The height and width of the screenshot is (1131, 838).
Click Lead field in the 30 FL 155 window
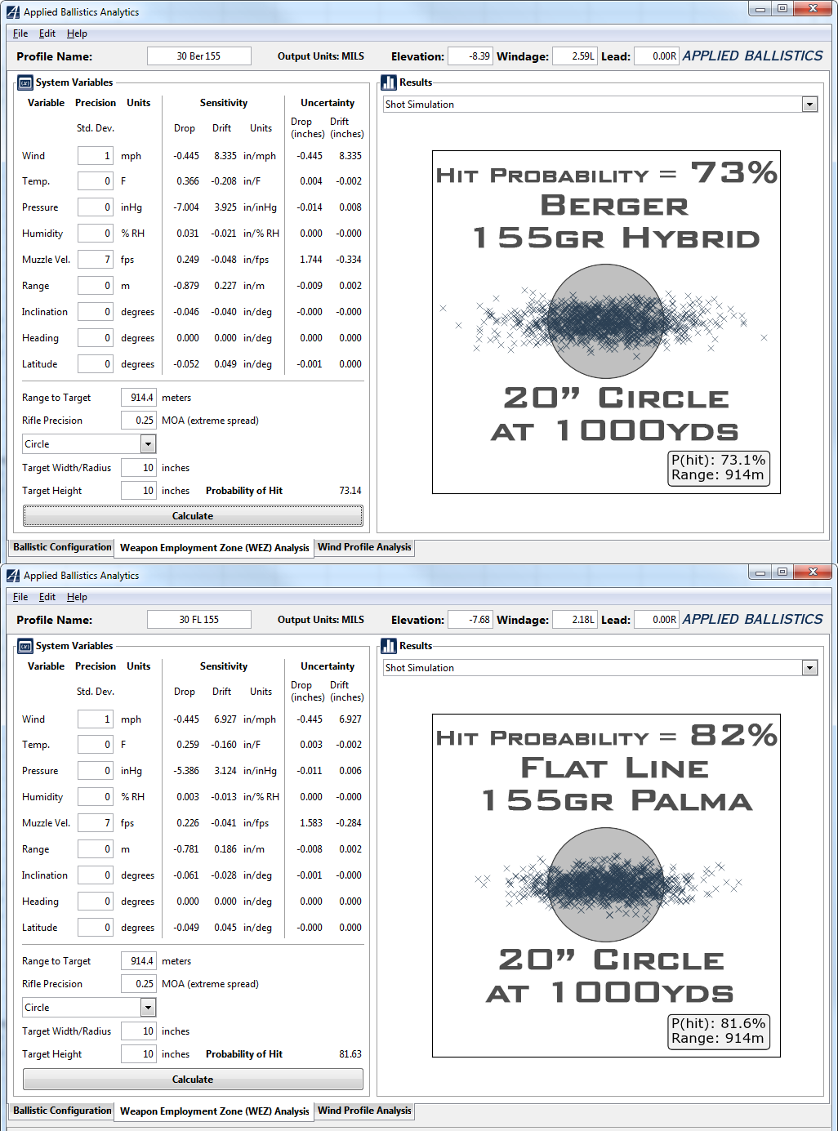pyautogui.click(x=657, y=620)
